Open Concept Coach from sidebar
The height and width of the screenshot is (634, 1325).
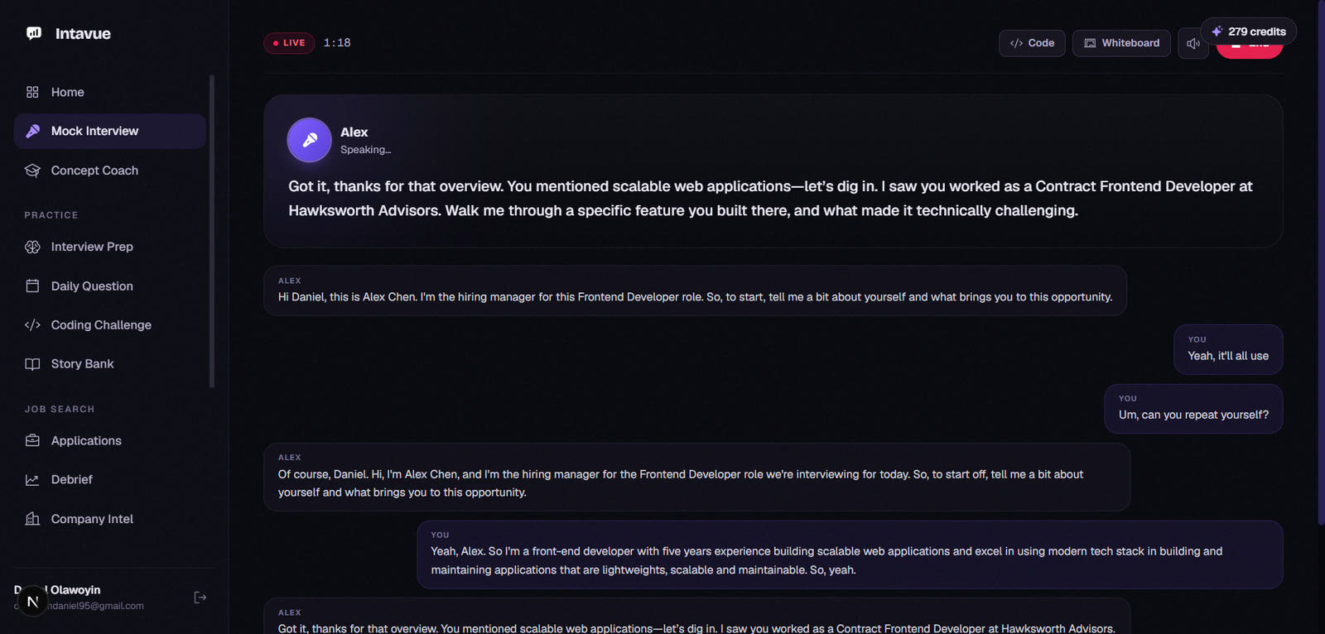[x=109, y=171]
